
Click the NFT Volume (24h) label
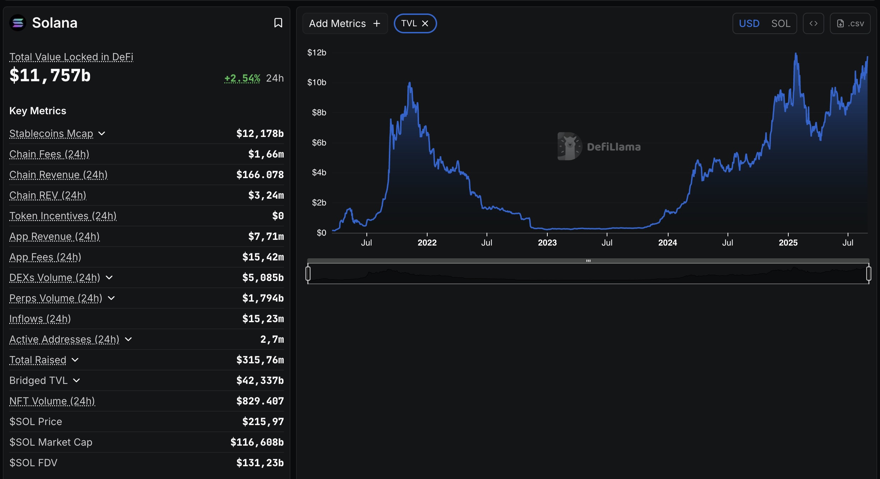tap(52, 401)
